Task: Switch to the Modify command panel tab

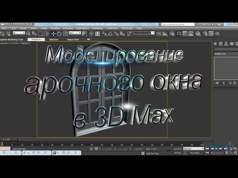Action: tap(221, 44)
